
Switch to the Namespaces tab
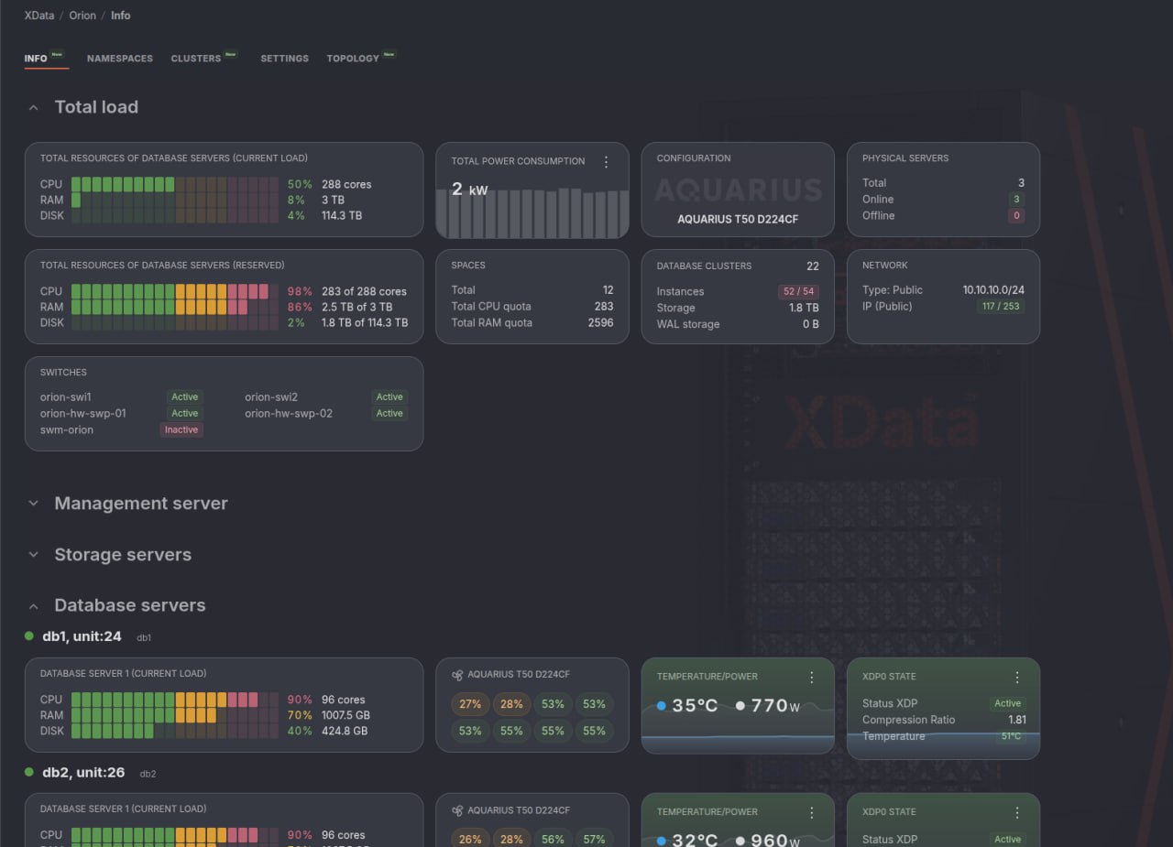[x=120, y=59]
